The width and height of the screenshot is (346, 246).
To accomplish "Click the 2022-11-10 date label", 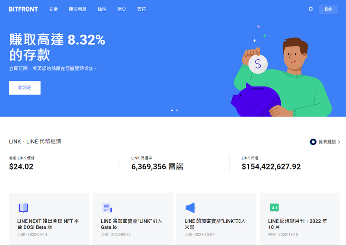I will (288, 234).
